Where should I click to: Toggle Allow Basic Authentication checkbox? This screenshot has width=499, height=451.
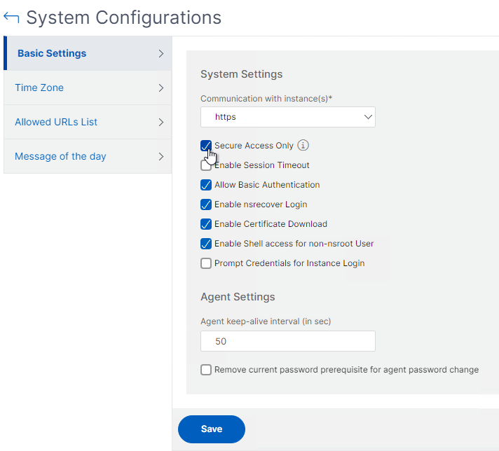click(x=206, y=185)
